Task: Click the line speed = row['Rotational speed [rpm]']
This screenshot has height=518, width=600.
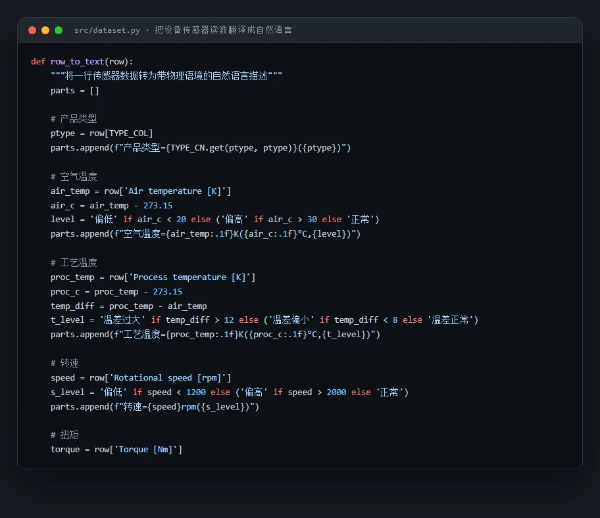Action: click(x=141, y=378)
